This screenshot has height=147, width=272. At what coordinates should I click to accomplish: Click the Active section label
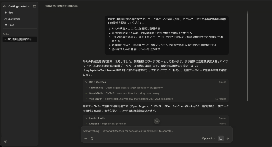click(x=6, y=34)
